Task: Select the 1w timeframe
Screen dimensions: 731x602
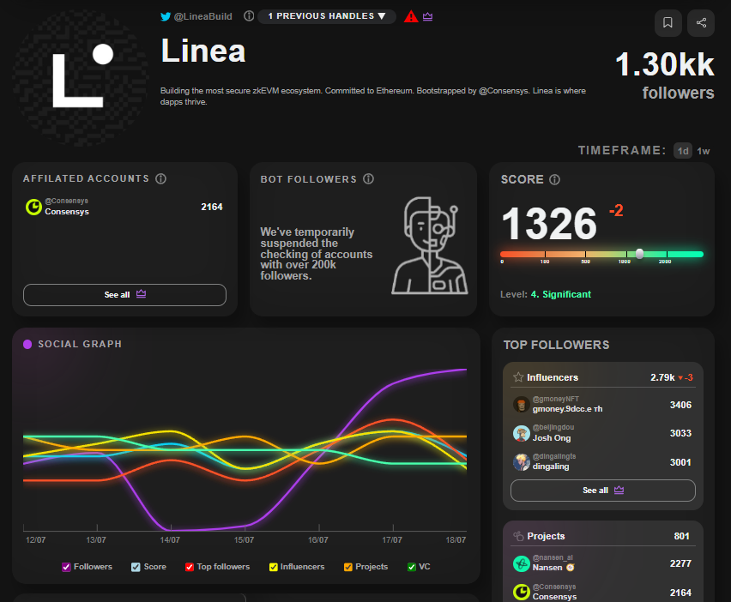Action: [x=703, y=151]
